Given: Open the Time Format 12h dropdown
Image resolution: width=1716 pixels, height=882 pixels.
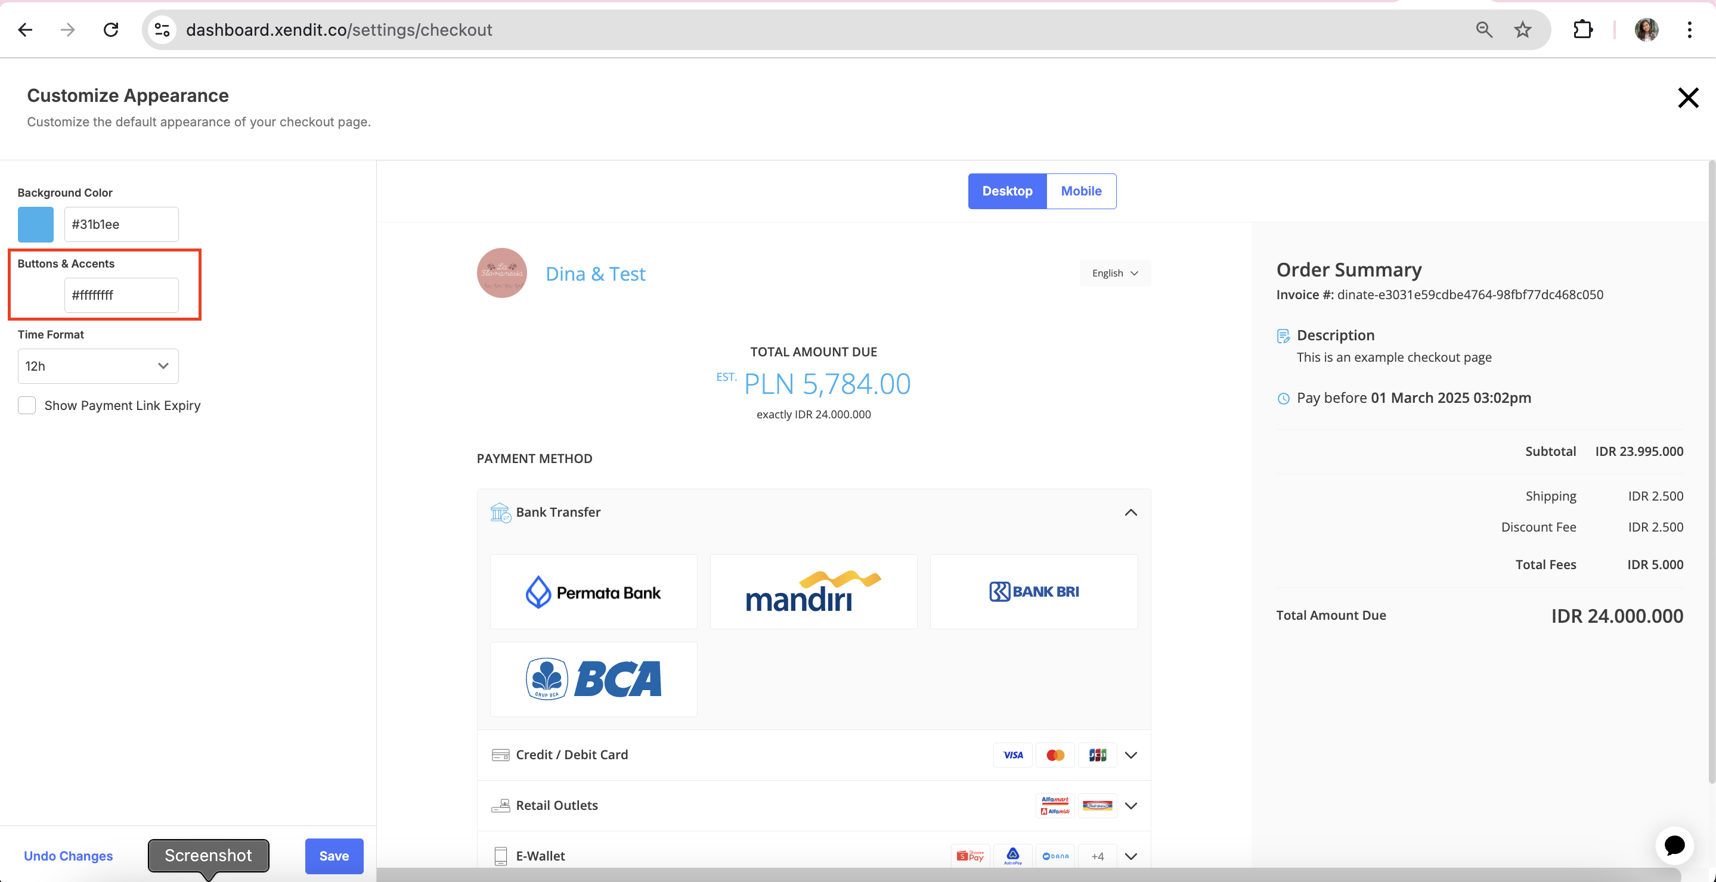Looking at the screenshot, I should pos(98,366).
